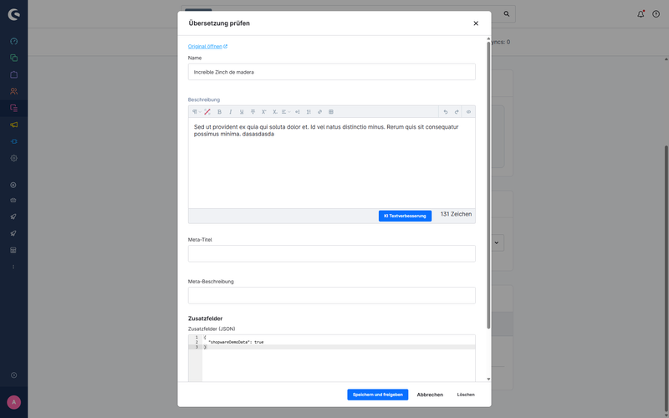Open settings gear icon in sidebar

pos(13,158)
